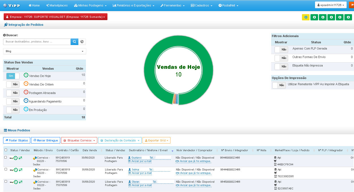This screenshot has height=192, width=354.
Task: Check the checkbox for Selma's order
Action: (6, 169)
